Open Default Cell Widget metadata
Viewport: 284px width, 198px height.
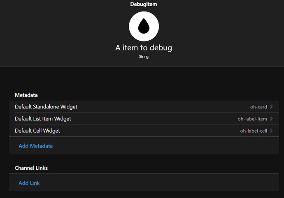point(144,130)
